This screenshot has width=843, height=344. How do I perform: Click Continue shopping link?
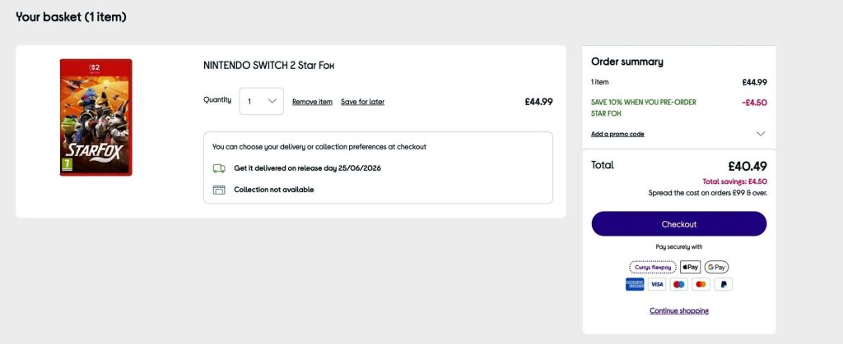click(679, 311)
